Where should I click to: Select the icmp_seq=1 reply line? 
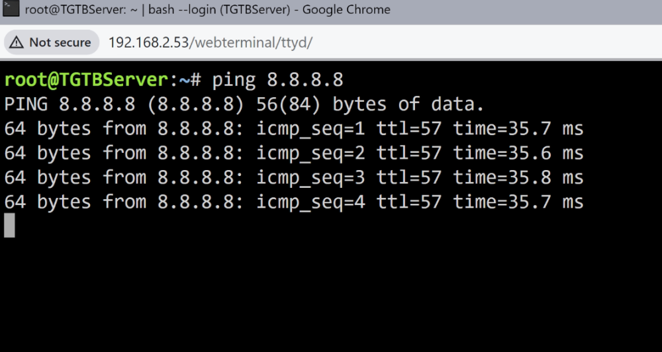(294, 129)
